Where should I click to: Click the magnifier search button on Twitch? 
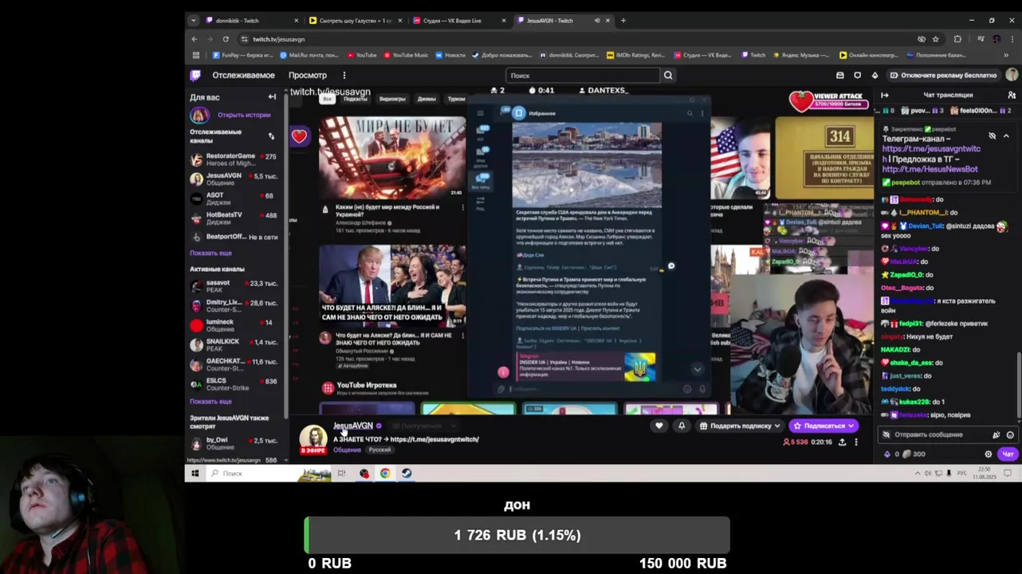pyautogui.click(x=668, y=75)
